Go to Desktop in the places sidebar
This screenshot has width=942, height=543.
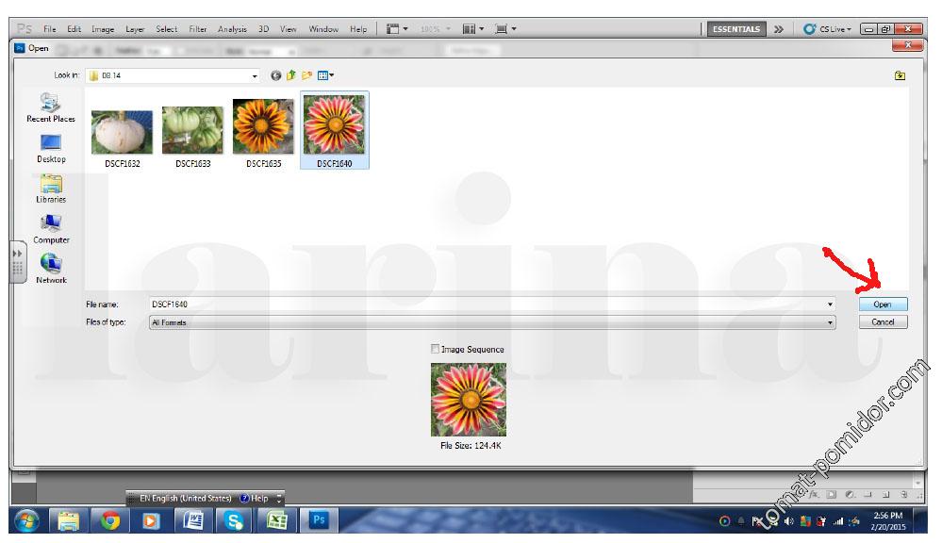point(51,147)
